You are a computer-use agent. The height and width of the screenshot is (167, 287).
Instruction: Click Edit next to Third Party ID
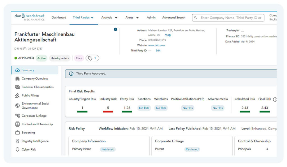pyautogui.click(x=158, y=51)
